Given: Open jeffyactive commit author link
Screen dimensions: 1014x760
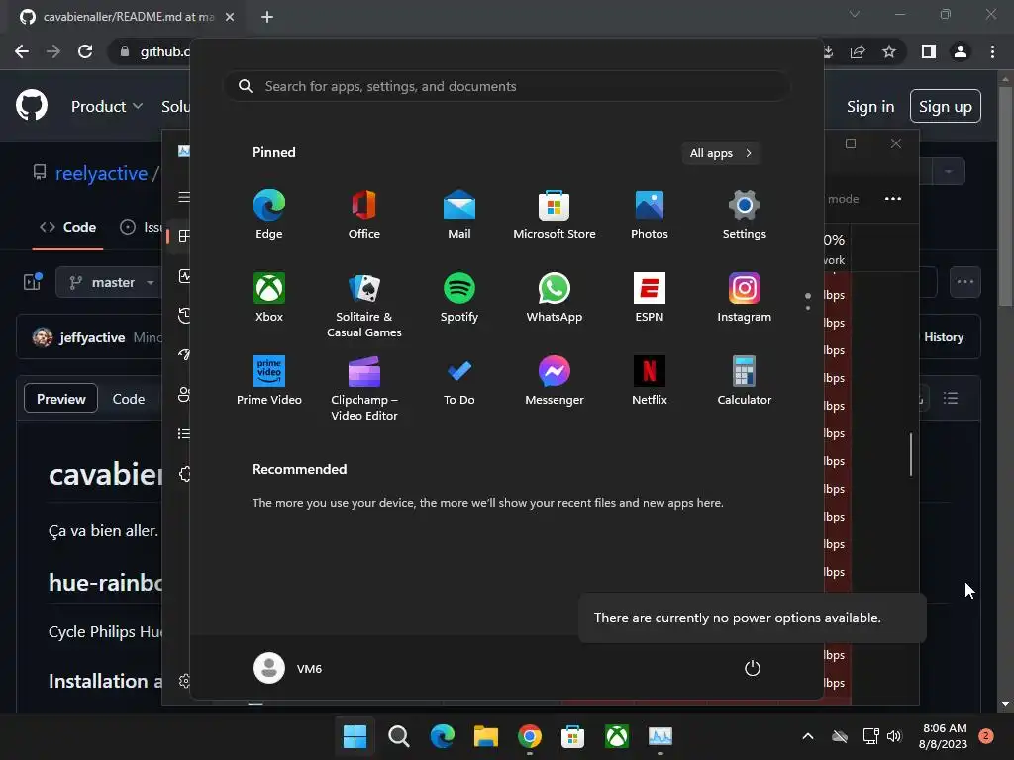Looking at the screenshot, I should pyautogui.click(x=92, y=337).
